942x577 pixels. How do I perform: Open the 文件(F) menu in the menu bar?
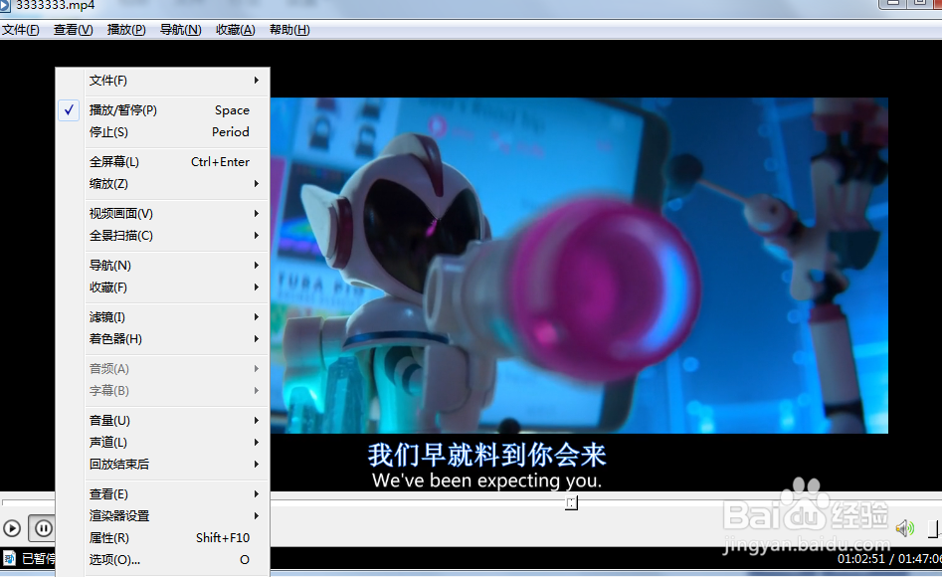point(21,29)
